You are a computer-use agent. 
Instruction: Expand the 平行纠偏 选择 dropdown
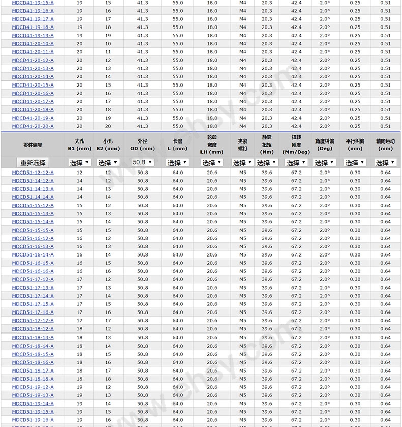(x=355, y=163)
